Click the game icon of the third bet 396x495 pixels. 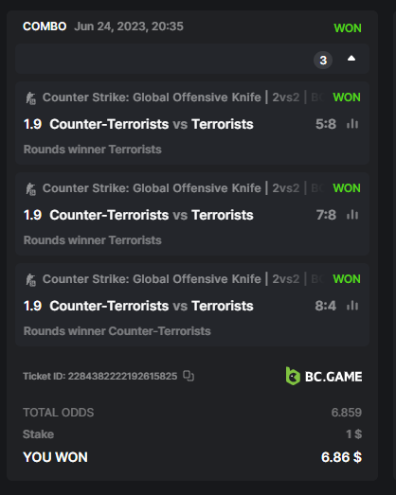click(30, 280)
